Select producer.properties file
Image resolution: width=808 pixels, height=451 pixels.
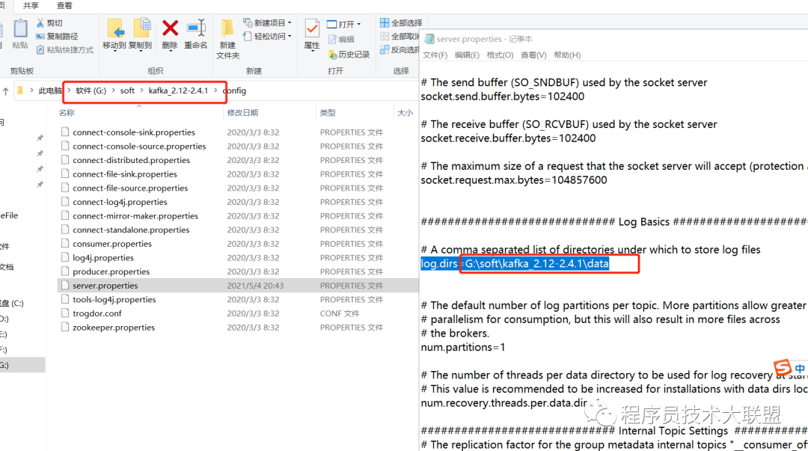click(x=111, y=271)
